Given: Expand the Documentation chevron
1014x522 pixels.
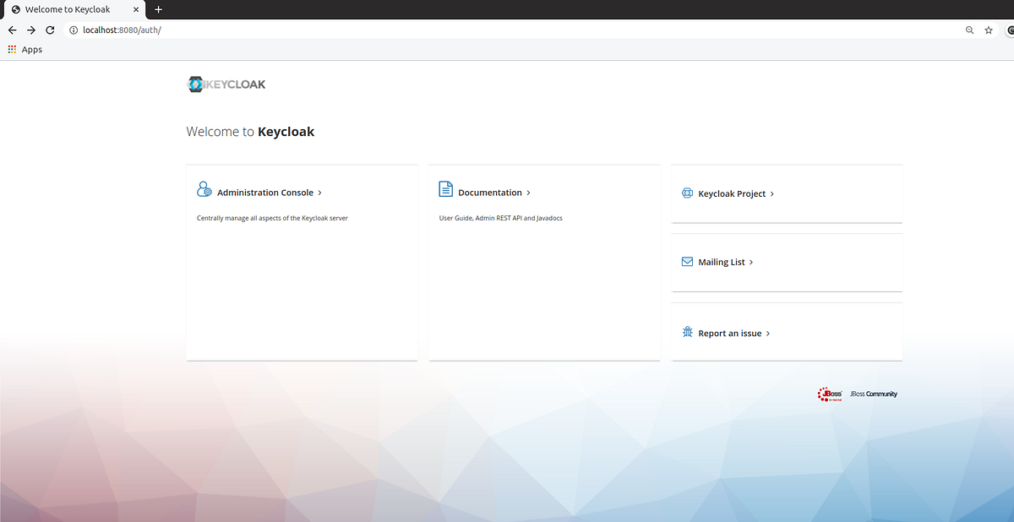Looking at the screenshot, I should (529, 192).
